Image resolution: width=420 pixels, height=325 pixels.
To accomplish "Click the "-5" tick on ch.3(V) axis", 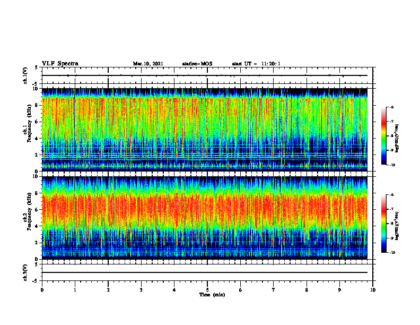I will [x=36, y=281].
